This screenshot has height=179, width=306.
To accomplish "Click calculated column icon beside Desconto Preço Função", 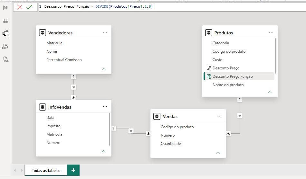I will pyautogui.click(x=209, y=76).
